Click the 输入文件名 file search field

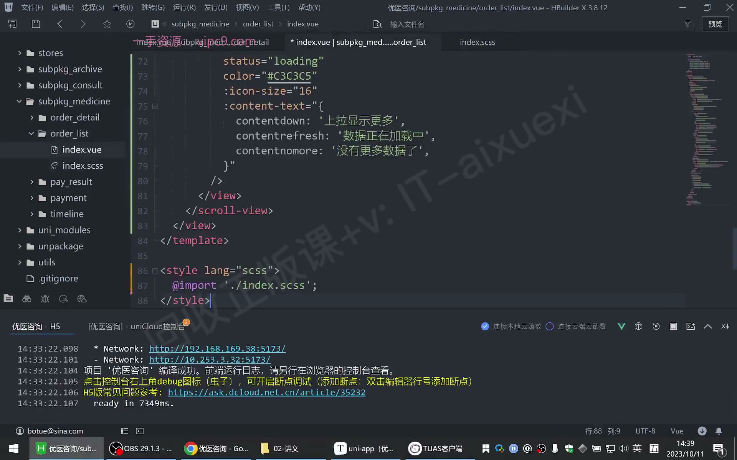407,24
